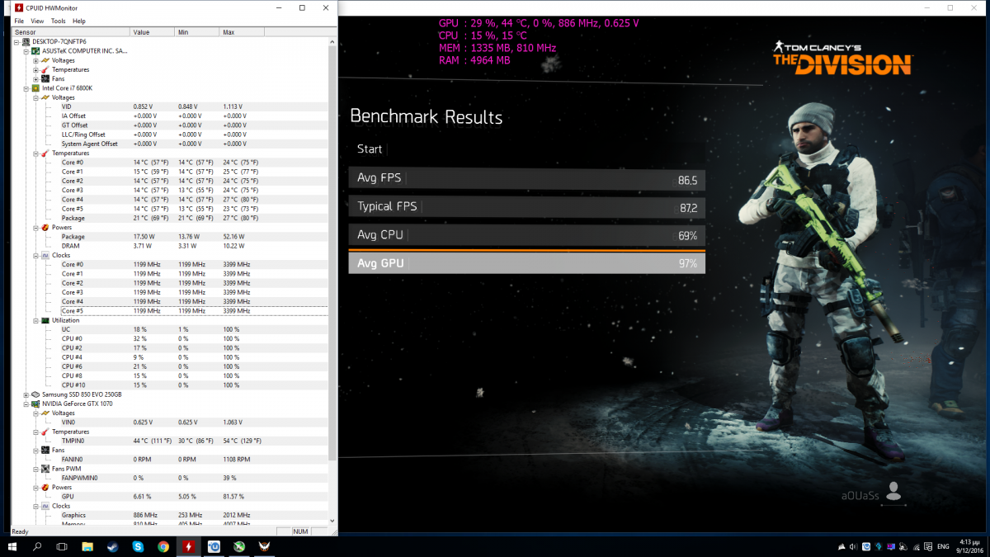
Task: Click the 52.16 W max package power value
Action: [233, 237]
